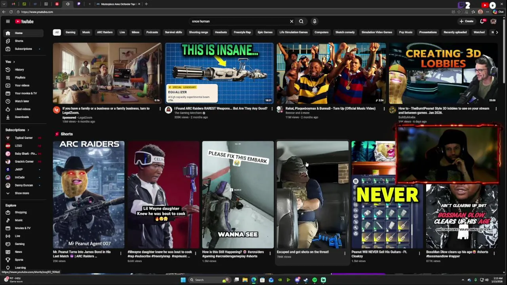Open Your videos in the sidebar
This screenshot has width=507, height=285.
[x=24, y=85]
